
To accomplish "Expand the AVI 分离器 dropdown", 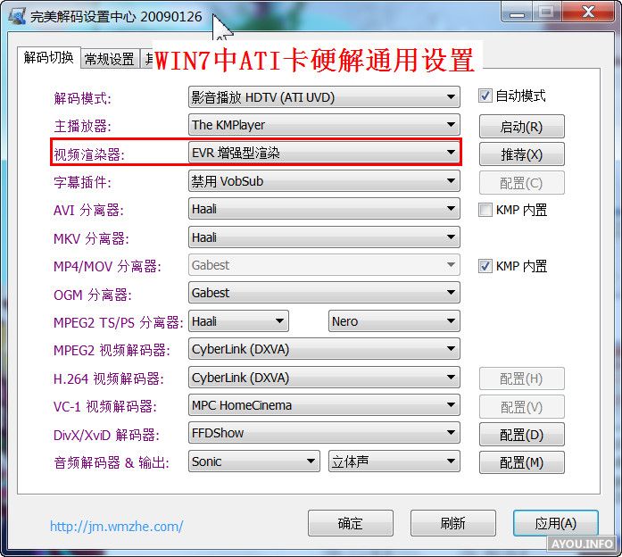I will click(x=324, y=209).
